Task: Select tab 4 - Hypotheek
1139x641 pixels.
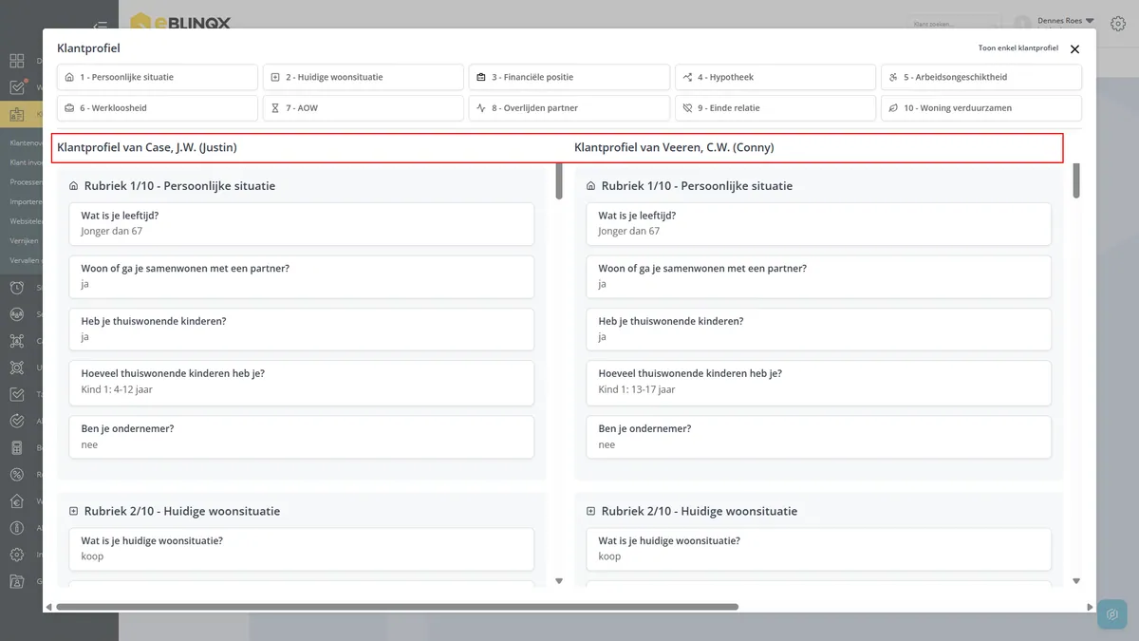Action: coord(775,77)
